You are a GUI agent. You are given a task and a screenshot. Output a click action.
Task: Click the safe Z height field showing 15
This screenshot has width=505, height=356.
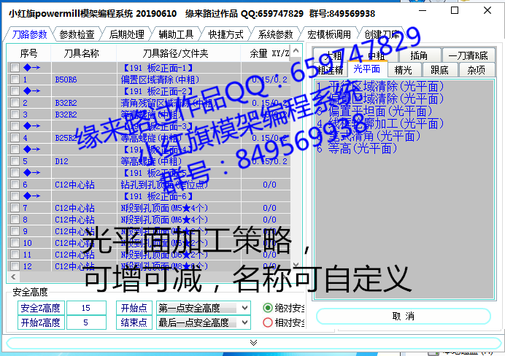[86, 308]
